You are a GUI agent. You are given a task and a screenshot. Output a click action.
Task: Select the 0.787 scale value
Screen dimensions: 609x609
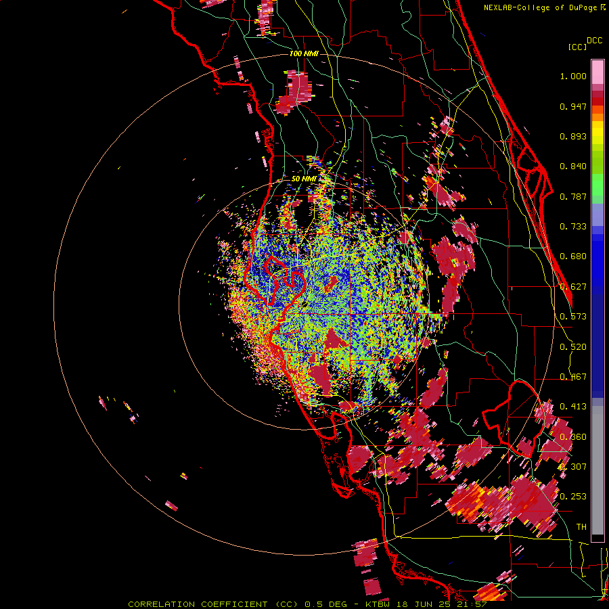[x=573, y=196]
